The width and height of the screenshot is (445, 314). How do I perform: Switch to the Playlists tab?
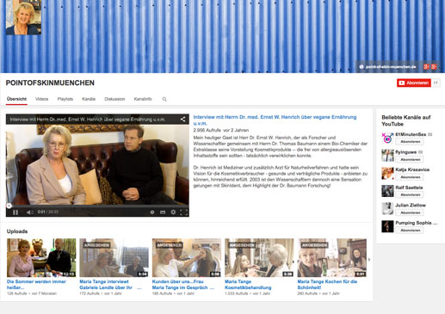65,99
